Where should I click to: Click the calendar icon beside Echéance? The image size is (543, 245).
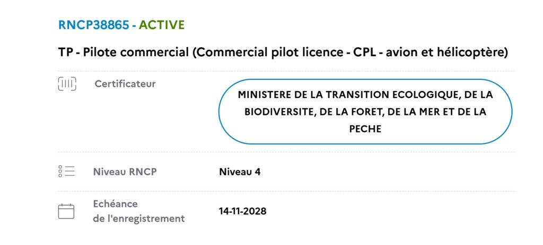click(66, 211)
